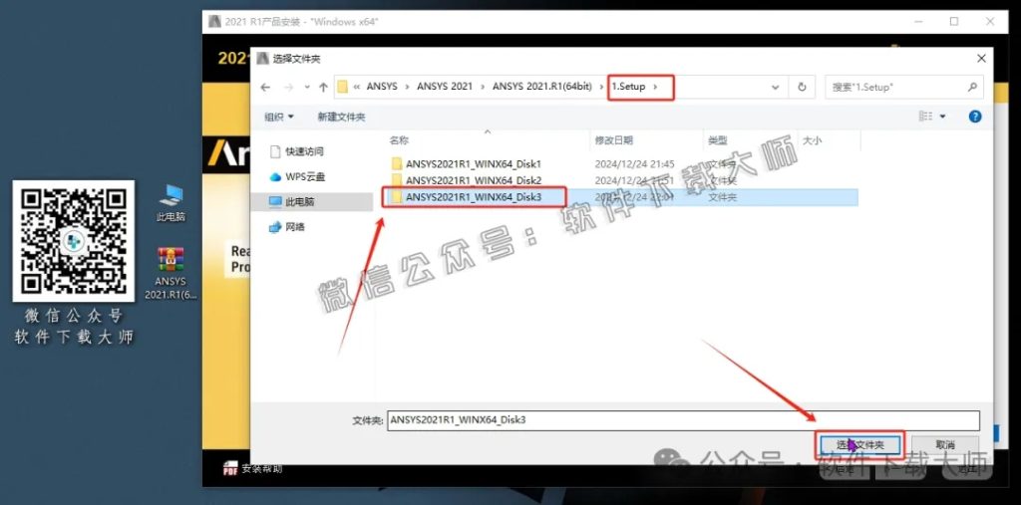Screen dimensions: 1021x505
Task: Click 此电脑 desktop icon
Action: point(170,203)
